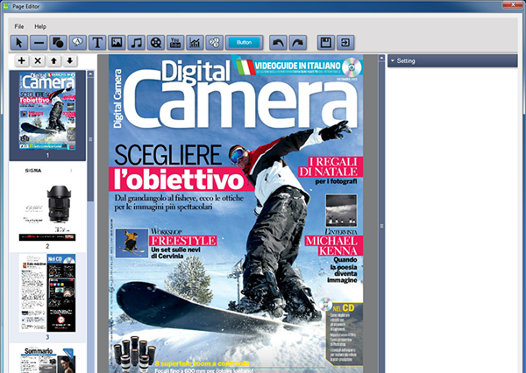Viewport: 526px width, 373px height.
Task: Pick the text tool
Action: pyautogui.click(x=96, y=42)
